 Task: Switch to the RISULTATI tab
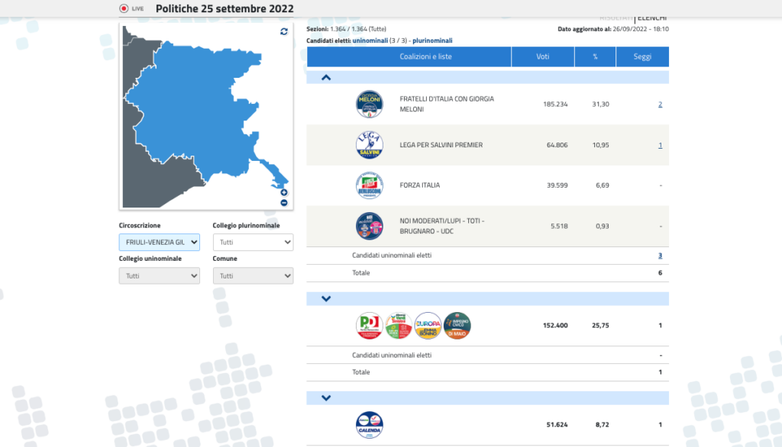pyautogui.click(x=616, y=18)
